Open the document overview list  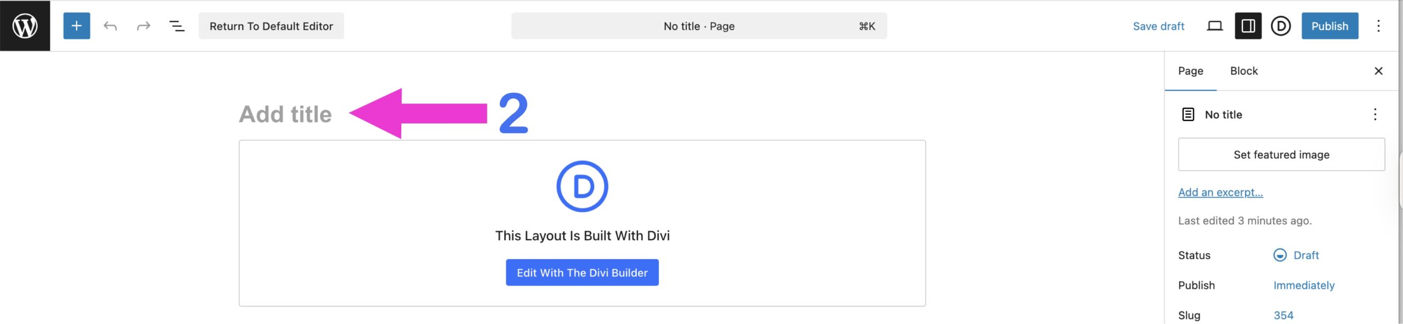coord(176,26)
